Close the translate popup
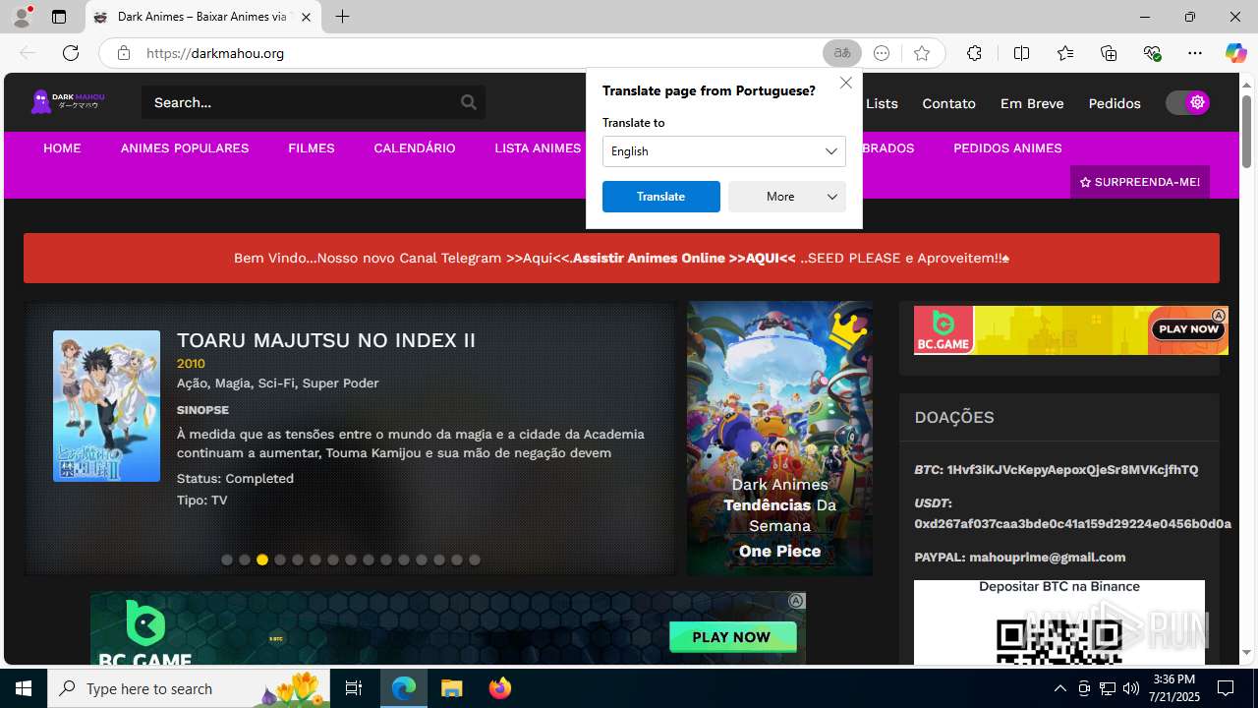The width and height of the screenshot is (1258, 708). pyautogui.click(x=846, y=83)
